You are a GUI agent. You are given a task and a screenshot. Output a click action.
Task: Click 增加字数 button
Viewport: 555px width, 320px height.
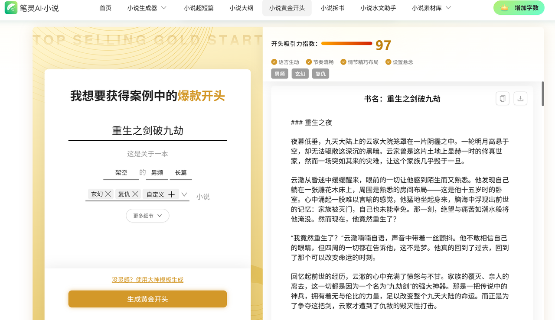click(x=519, y=8)
